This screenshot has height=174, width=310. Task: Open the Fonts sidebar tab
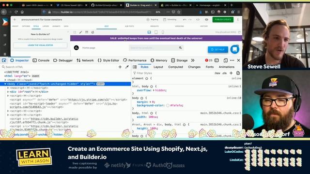[210, 67]
